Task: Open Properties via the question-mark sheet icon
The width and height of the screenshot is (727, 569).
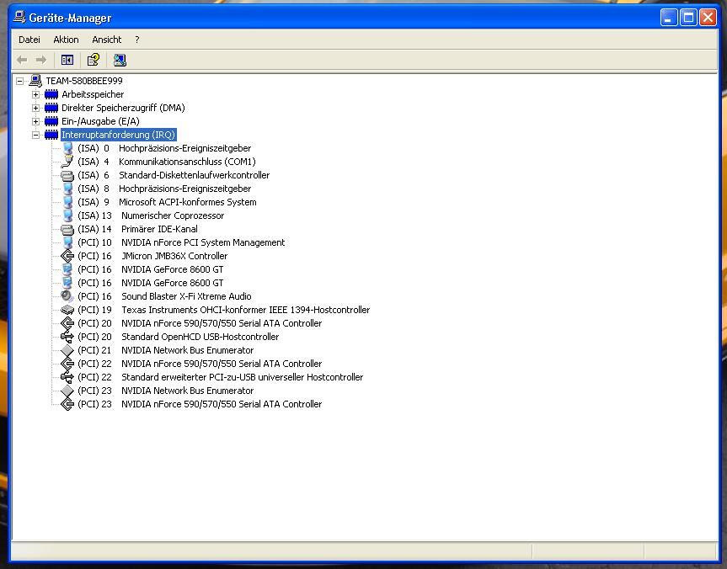Action: click(94, 60)
